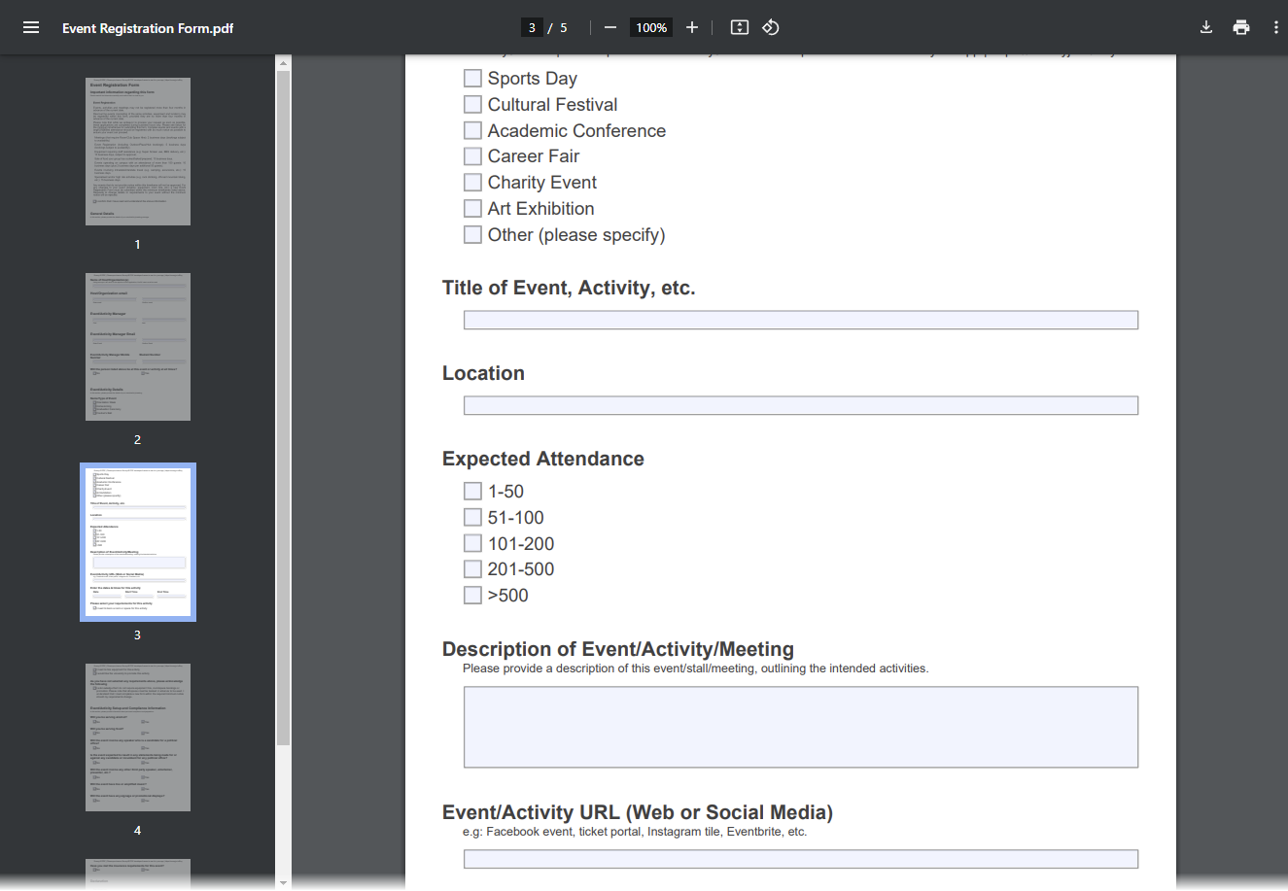Download the Event Registration Form PDF

point(1205,27)
